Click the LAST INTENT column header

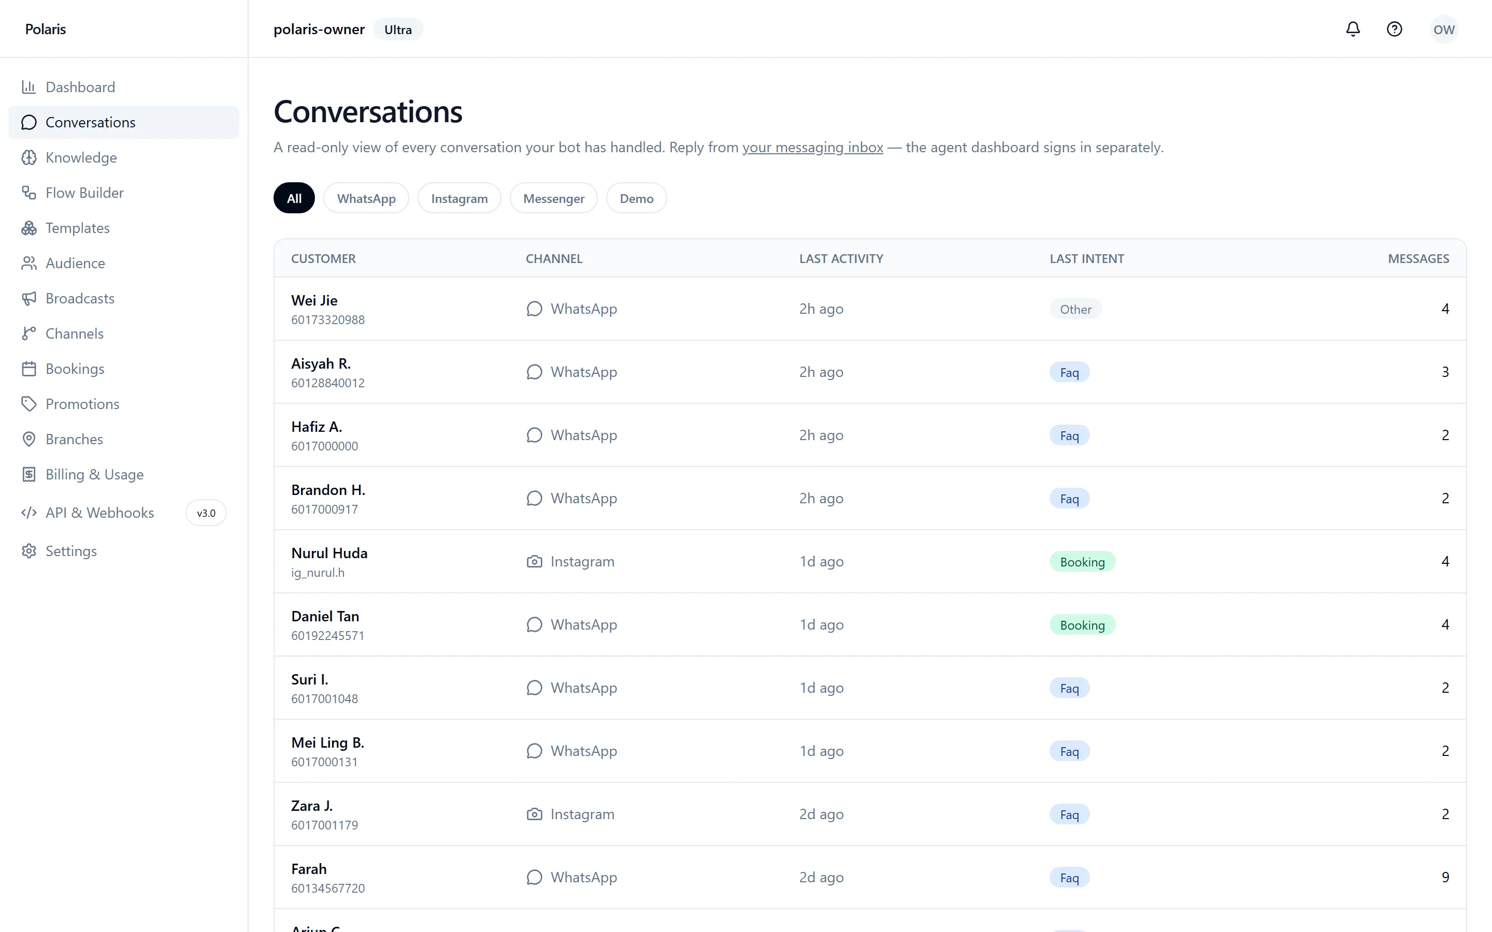1086,258
